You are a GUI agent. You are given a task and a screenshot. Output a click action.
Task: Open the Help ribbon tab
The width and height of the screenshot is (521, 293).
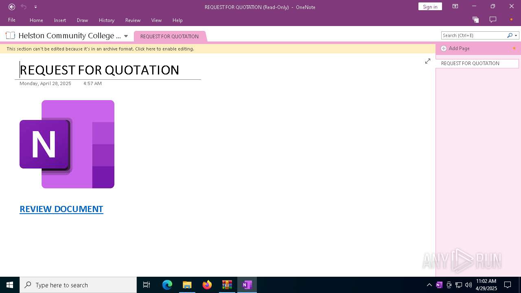(177, 20)
